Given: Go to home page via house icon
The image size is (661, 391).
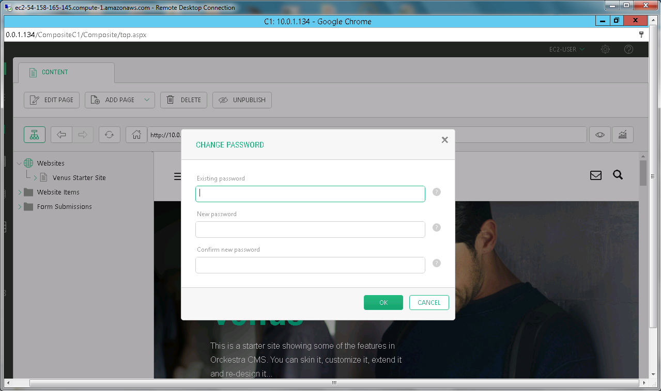Looking at the screenshot, I should click(x=136, y=135).
